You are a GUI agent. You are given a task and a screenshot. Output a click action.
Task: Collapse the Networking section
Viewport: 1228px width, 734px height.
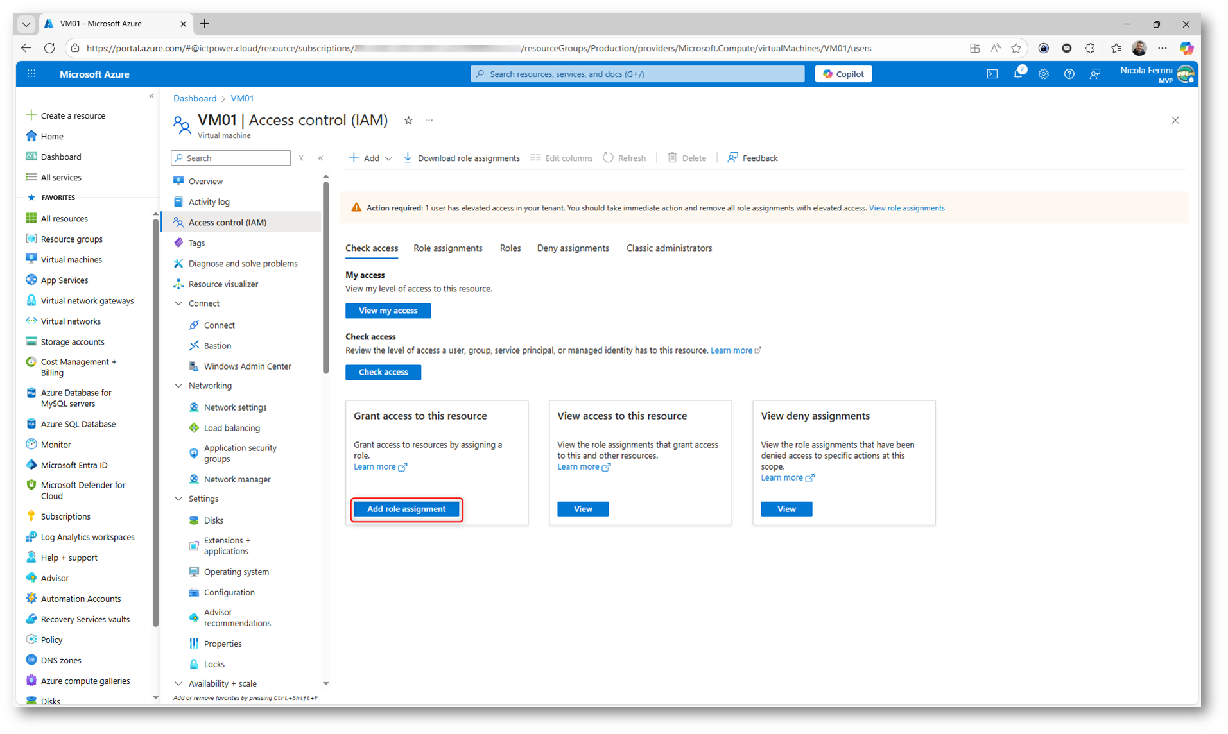click(x=178, y=386)
